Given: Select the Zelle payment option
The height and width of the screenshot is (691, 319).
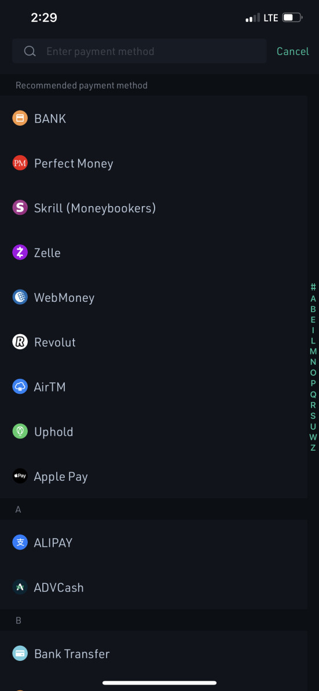Looking at the screenshot, I should tap(154, 253).
